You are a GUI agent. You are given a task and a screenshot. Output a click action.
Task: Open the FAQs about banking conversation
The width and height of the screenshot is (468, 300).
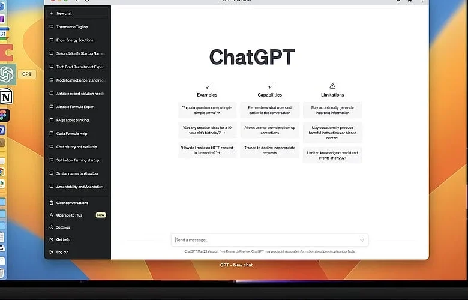tap(77, 120)
